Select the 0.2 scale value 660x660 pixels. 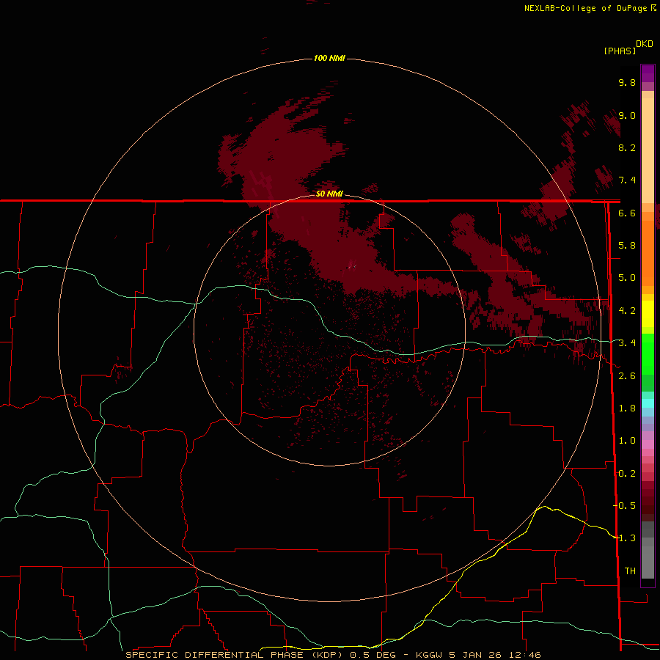[x=627, y=474]
